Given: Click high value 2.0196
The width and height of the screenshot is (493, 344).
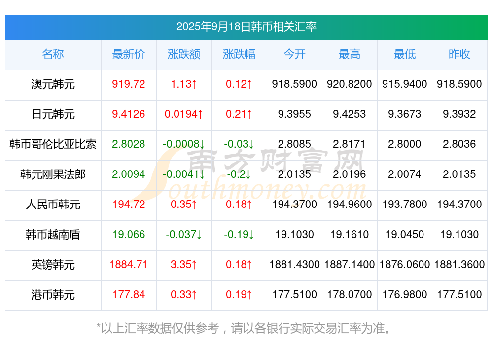Looking at the screenshot, I should click(350, 174).
